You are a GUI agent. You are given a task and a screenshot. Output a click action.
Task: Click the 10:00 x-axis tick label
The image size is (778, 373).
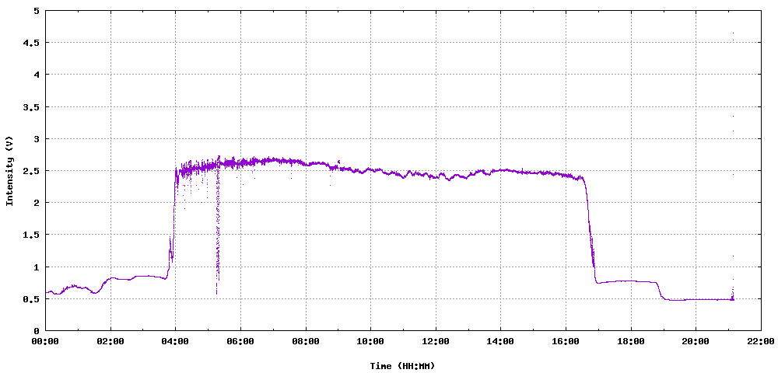[370, 341]
